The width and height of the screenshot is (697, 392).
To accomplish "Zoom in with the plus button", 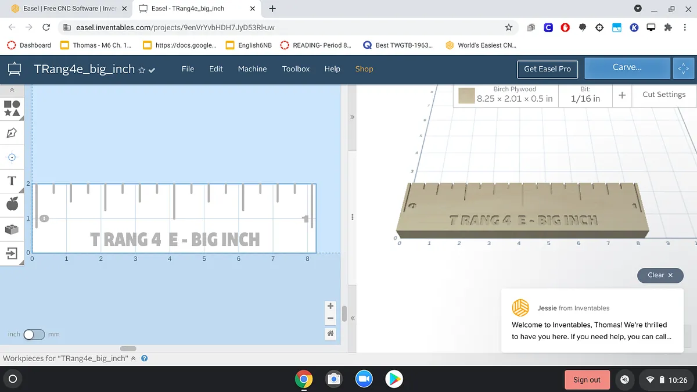I will tap(330, 306).
